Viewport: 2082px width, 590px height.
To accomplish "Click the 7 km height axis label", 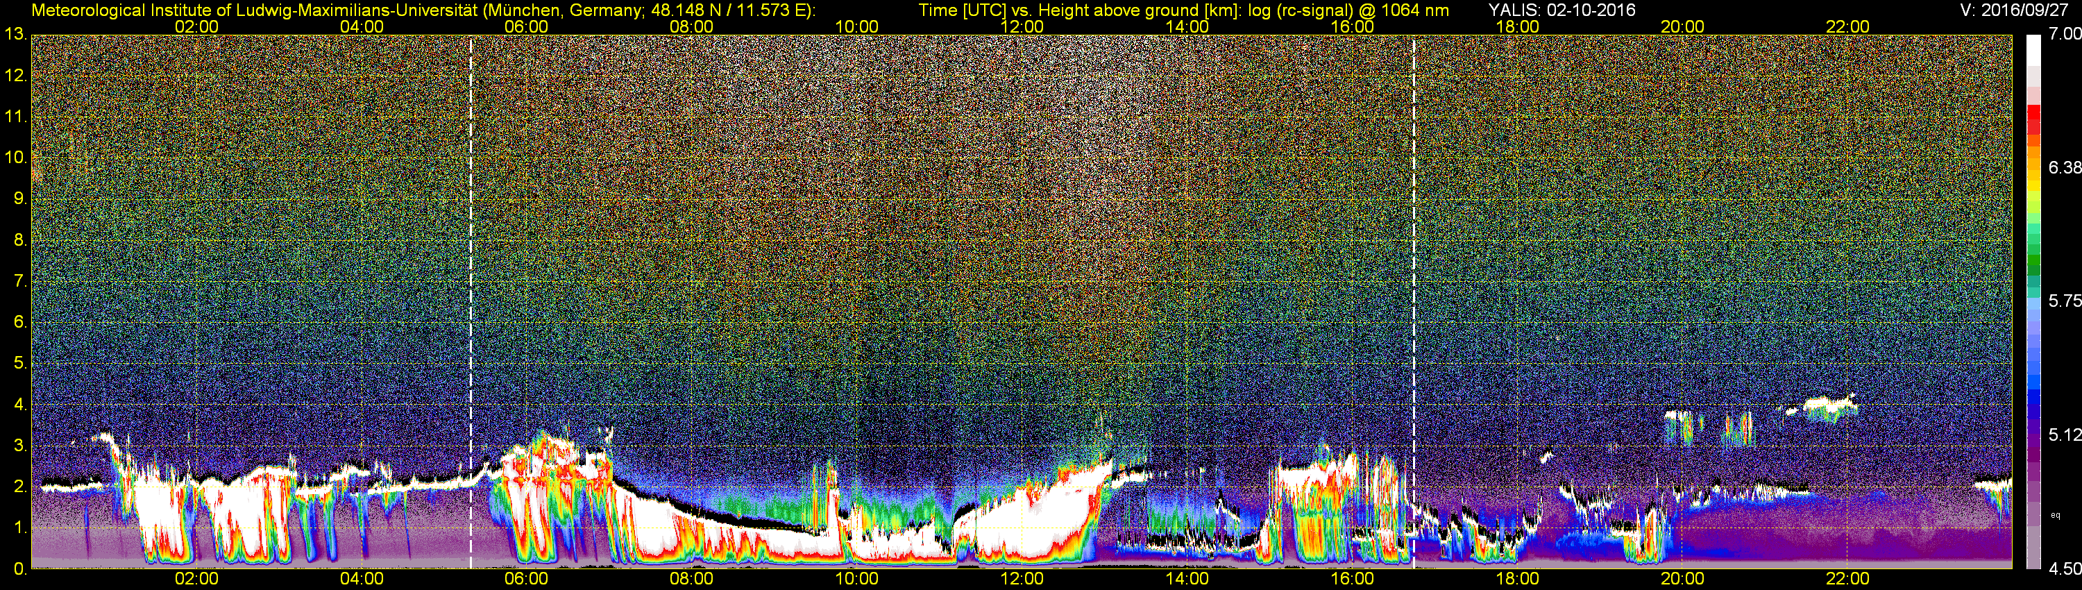I will pos(19,281).
